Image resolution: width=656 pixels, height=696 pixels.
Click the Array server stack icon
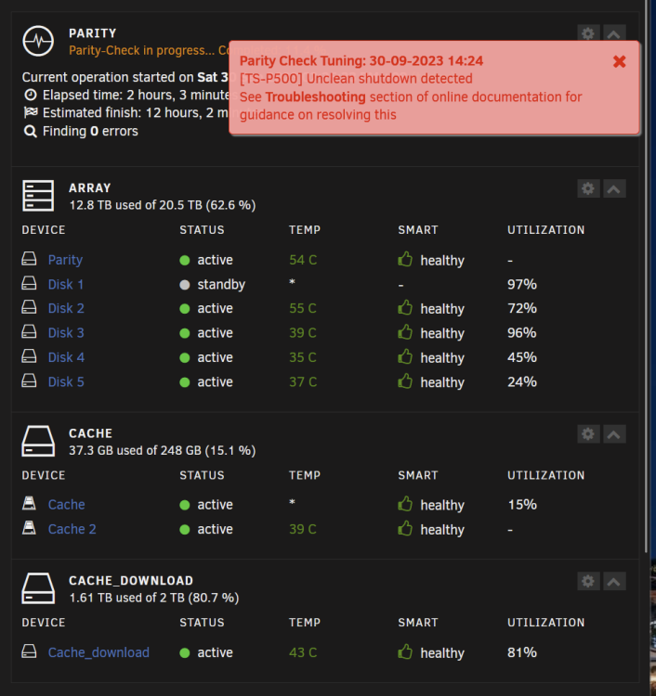[38, 196]
